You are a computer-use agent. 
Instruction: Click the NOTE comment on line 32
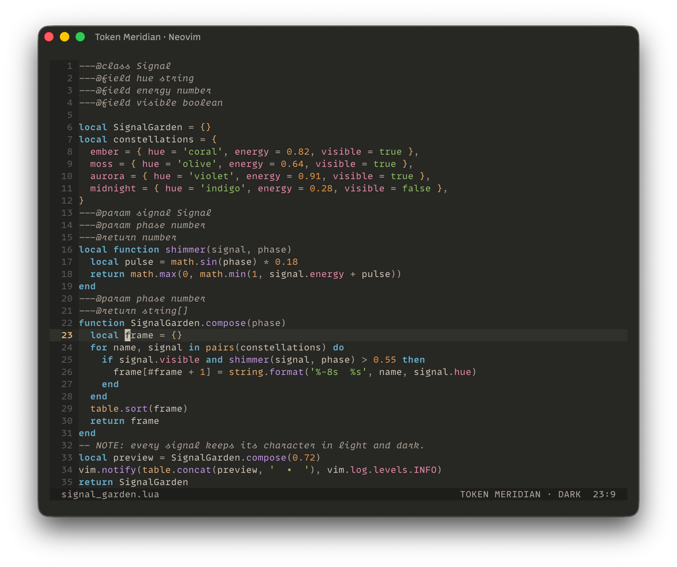[252, 445]
